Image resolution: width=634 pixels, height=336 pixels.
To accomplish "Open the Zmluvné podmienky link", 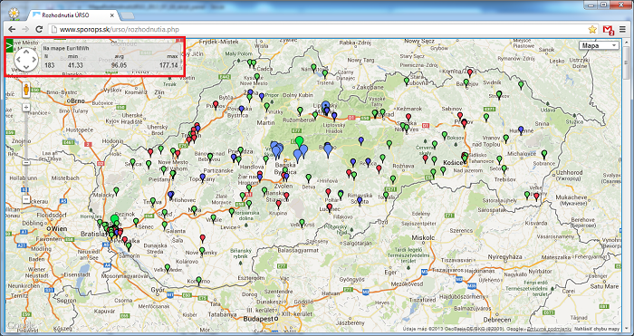I will (x=550, y=329).
